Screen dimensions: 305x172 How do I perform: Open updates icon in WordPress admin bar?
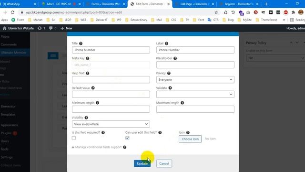click(x=40, y=28)
